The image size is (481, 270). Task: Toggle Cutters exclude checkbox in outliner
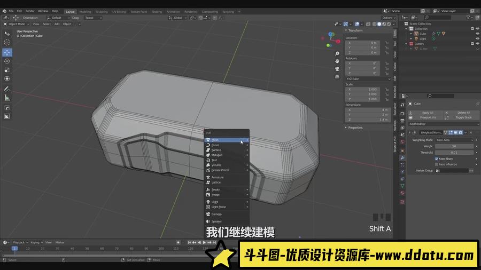pyautogui.click(x=472, y=44)
